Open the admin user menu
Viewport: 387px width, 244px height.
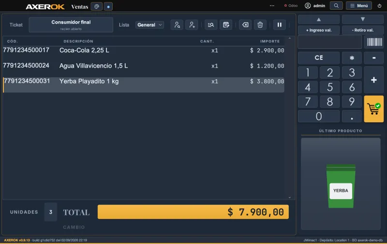tap(315, 6)
